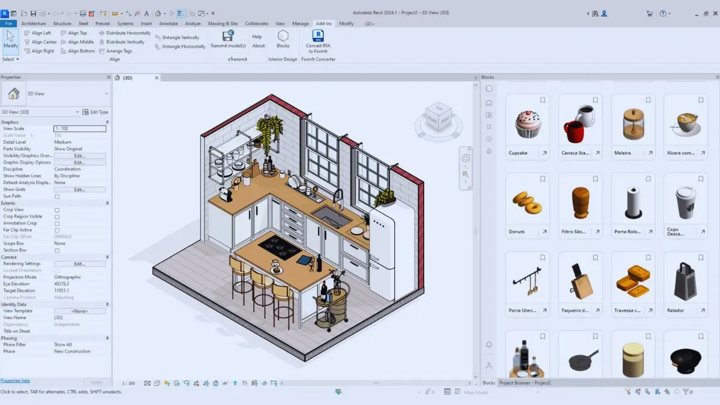Image resolution: width=720 pixels, height=405 pixels.
Task: Open the Select dropdown under Modify
Action: 11,59
